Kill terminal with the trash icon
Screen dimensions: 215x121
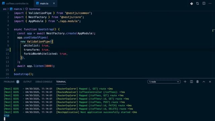[x=198, y=82]
